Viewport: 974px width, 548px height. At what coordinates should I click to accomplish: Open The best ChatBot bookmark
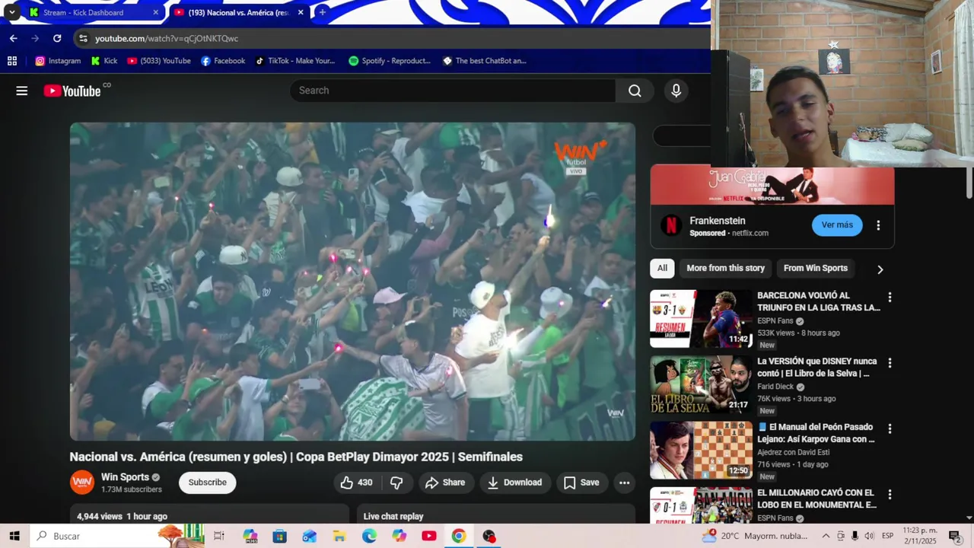(x=484, y=61)
